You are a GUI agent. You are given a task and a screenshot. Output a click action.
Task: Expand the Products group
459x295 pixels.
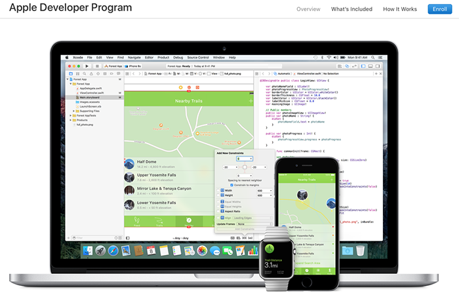point(71,120)
